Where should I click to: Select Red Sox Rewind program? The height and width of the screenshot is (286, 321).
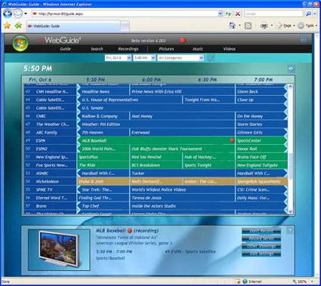(x=156, y=157)
